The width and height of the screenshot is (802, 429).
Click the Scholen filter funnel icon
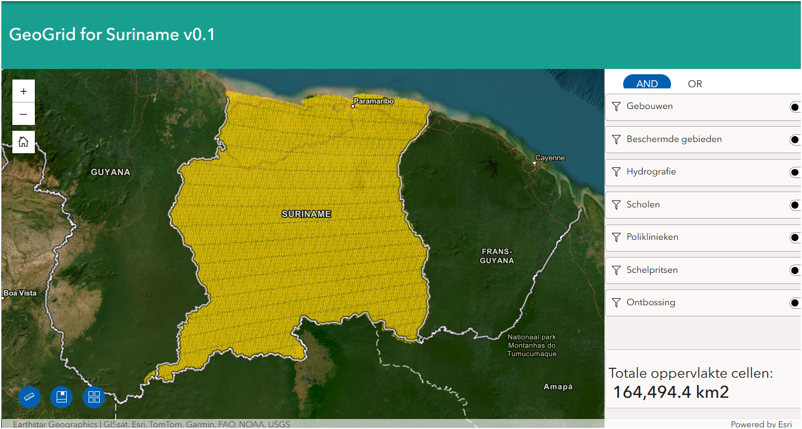click(616, 205)
